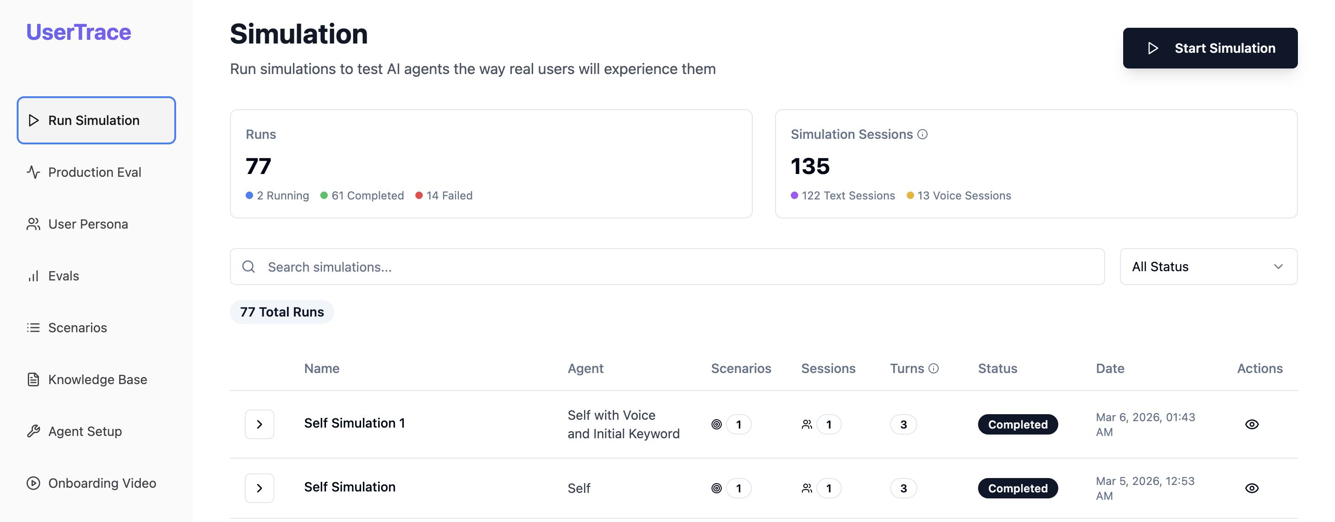Open the All Status filter dropdown
1335x522 pixels.
pos(1208,267)
